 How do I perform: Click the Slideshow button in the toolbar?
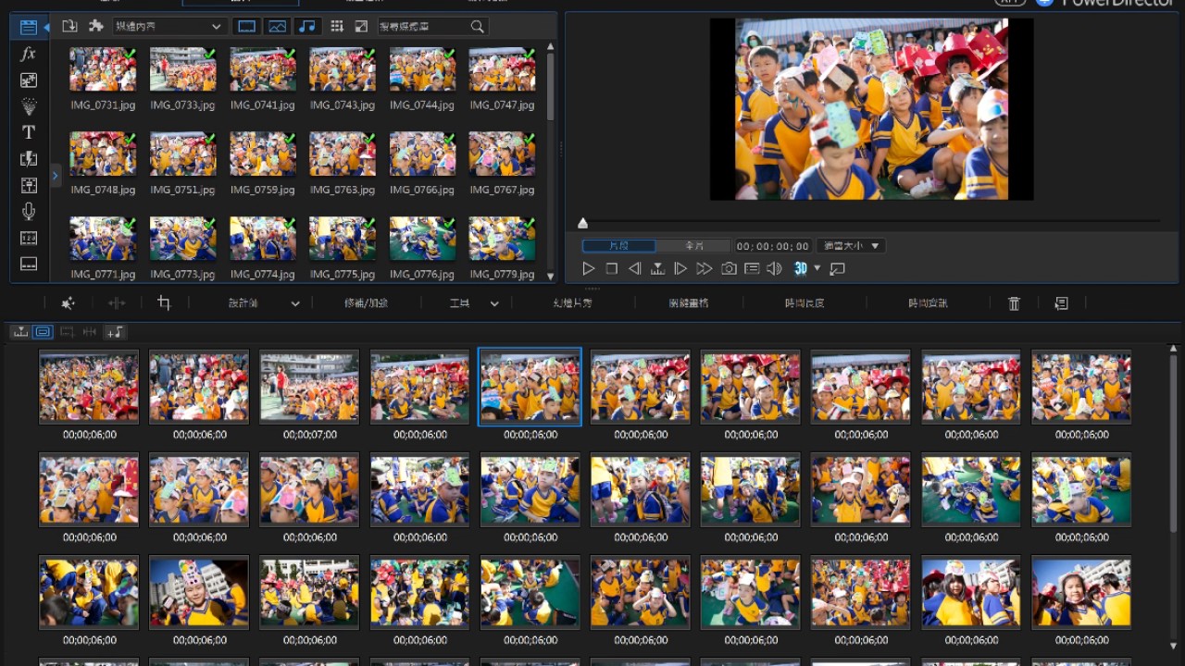pyautogui.click(x=572, y=303)
